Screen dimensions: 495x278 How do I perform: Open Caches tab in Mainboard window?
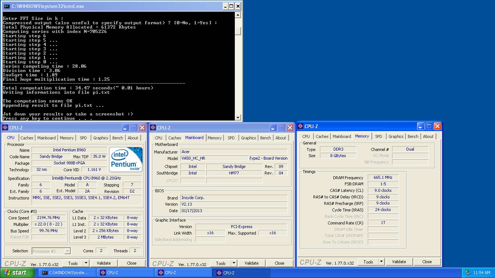pos(175,138)
